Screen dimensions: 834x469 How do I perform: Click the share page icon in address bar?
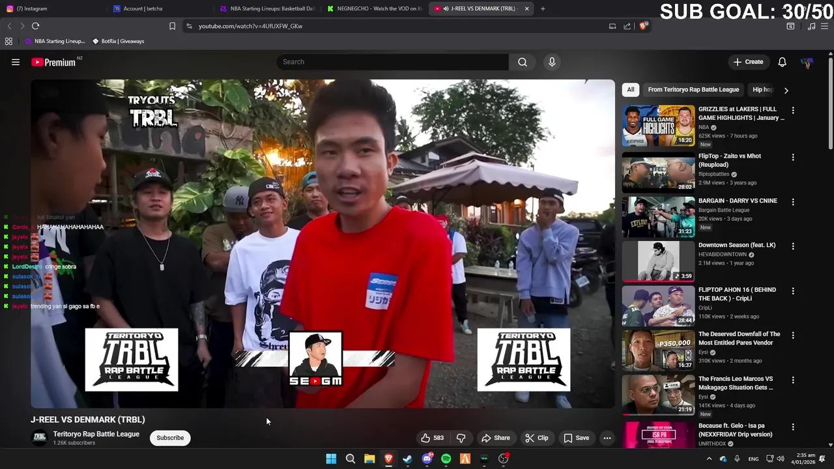pos(627,26)
